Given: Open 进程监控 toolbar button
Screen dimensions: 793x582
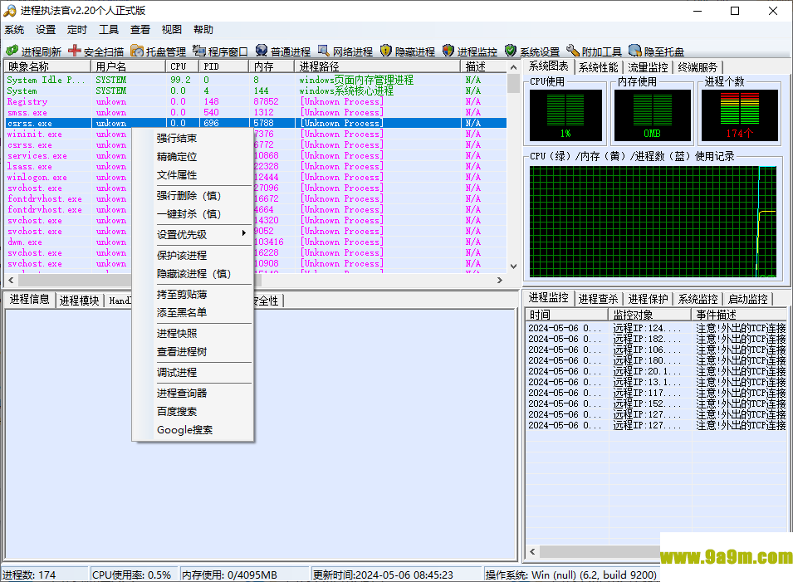Looking at the screenshot, I should point(470,51).
